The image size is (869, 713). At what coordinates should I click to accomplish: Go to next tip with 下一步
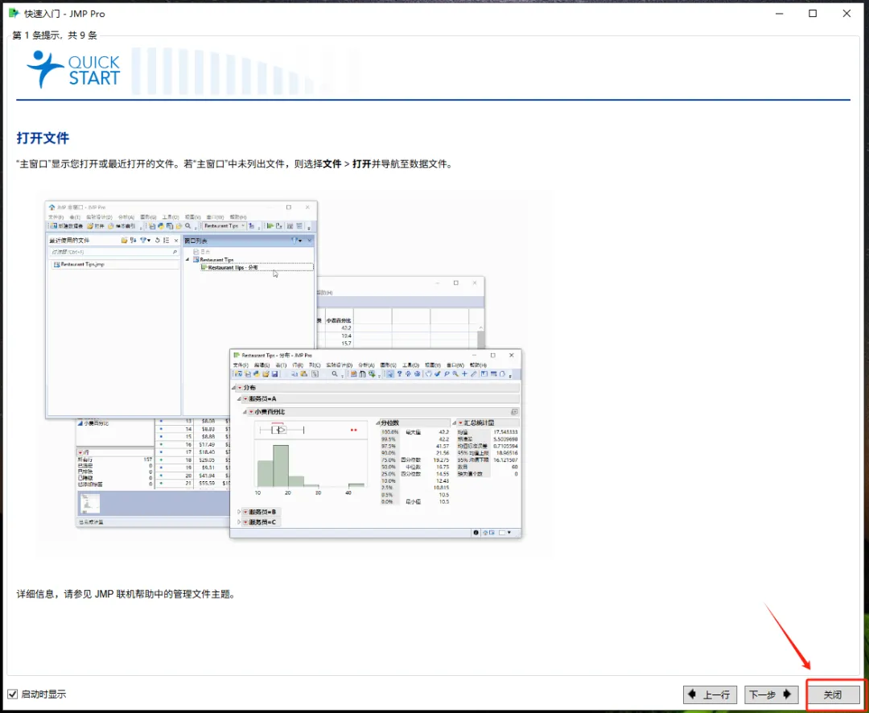pos(772,694)
